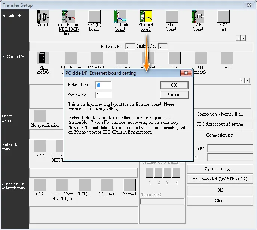Select Co-existence network route C24 icon
The height and width of the screenshot is (230, 257).
(40, 185)
